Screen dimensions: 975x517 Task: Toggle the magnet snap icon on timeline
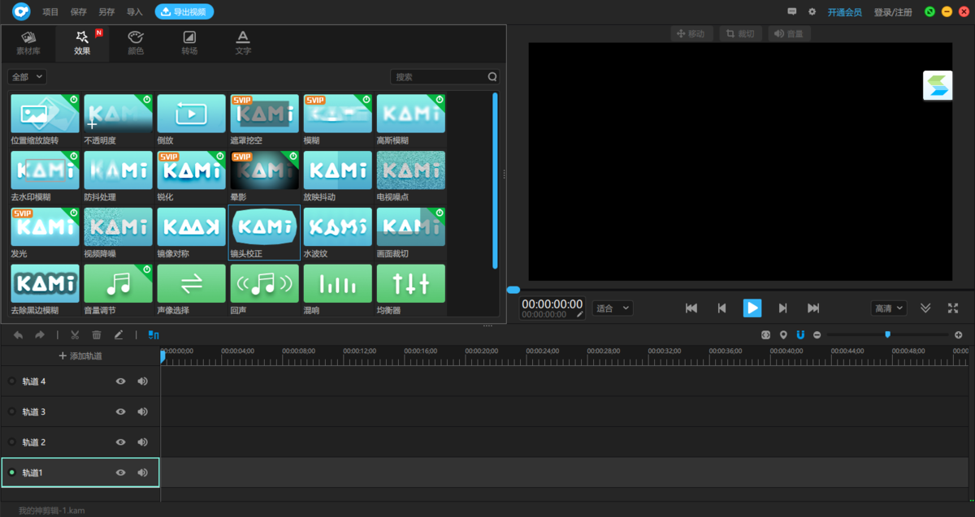(x=799, y=334)
